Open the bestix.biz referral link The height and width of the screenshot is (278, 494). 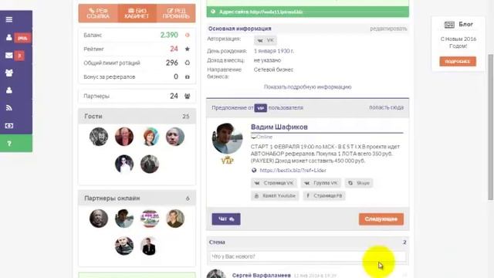293,171
